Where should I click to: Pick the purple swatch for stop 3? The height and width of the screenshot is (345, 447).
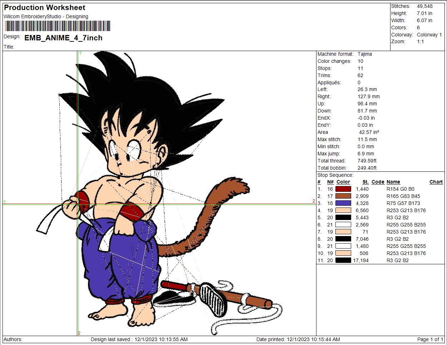[343, 203]
